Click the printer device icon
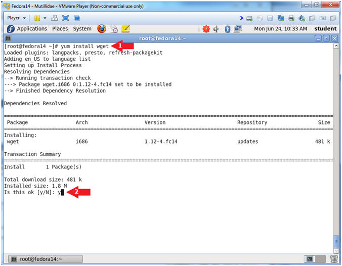 [x=291, y=18]
